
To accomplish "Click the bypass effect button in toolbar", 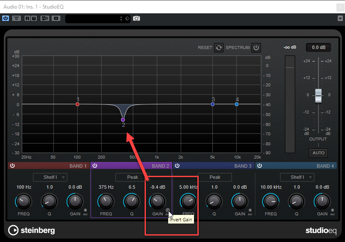I will (x=16, y=18).
